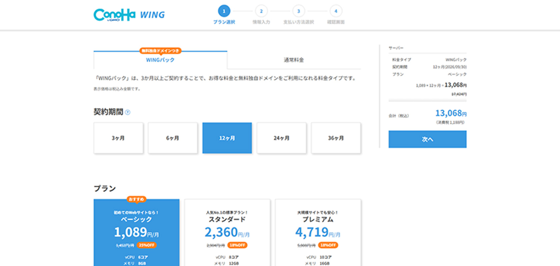Select the ベーシック plan card
This screenshot has width=560, height=266.
(137, 233)
